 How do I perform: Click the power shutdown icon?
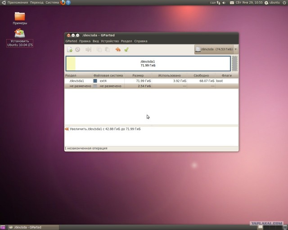click(x=284, y=3)
